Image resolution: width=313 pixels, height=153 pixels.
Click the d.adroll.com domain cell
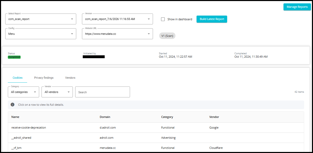click(108, 128)
